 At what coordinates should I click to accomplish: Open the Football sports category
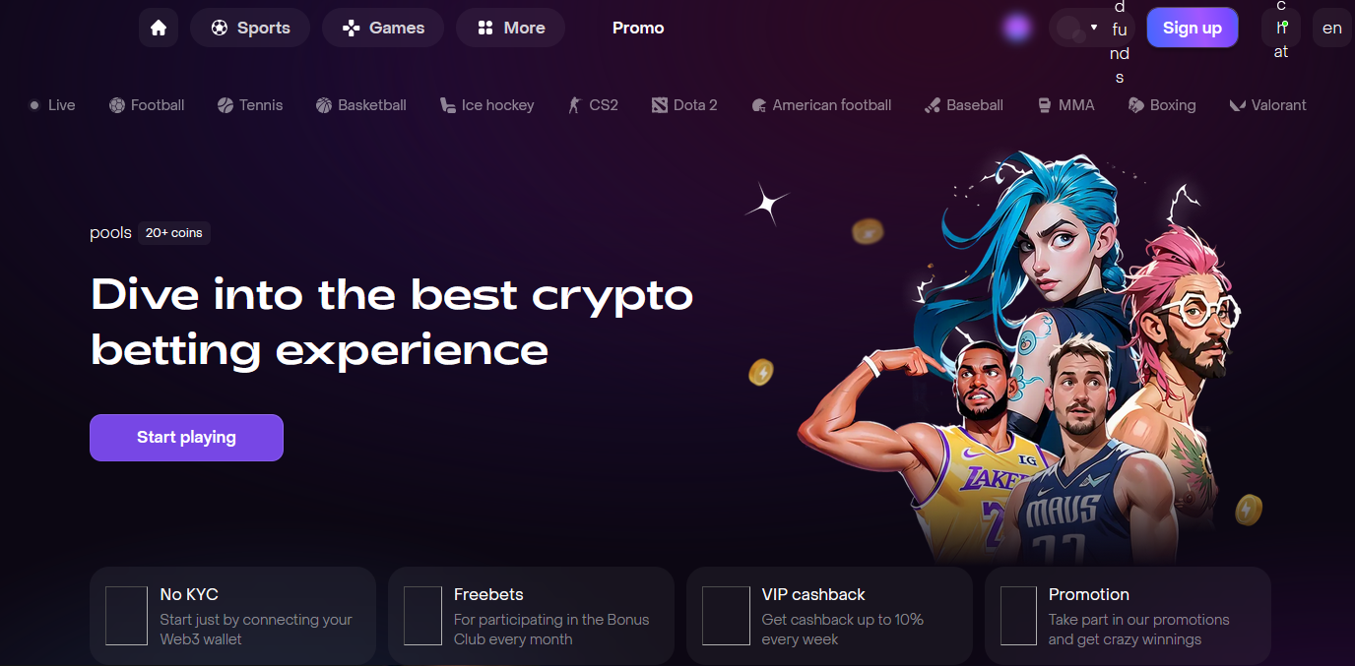[147, 105]
